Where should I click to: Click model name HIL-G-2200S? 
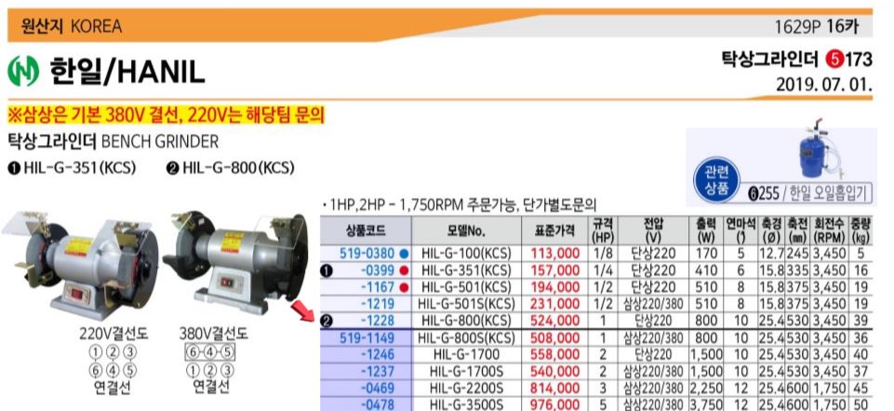(x=466, y=389)
